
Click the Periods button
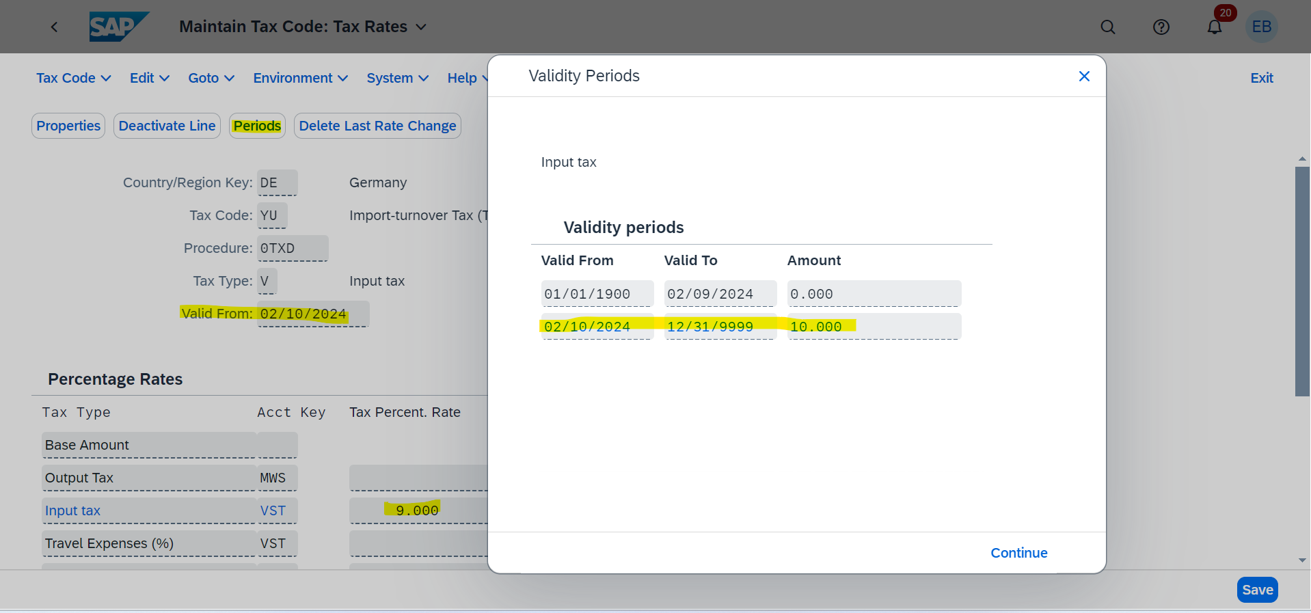point(257,126)
